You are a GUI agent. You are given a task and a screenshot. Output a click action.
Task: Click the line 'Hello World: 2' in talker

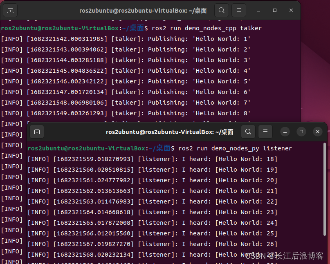coord(126,49)
